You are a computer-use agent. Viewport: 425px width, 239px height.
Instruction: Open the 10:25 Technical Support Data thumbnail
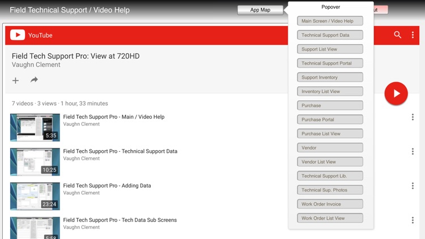pos(35,162)
